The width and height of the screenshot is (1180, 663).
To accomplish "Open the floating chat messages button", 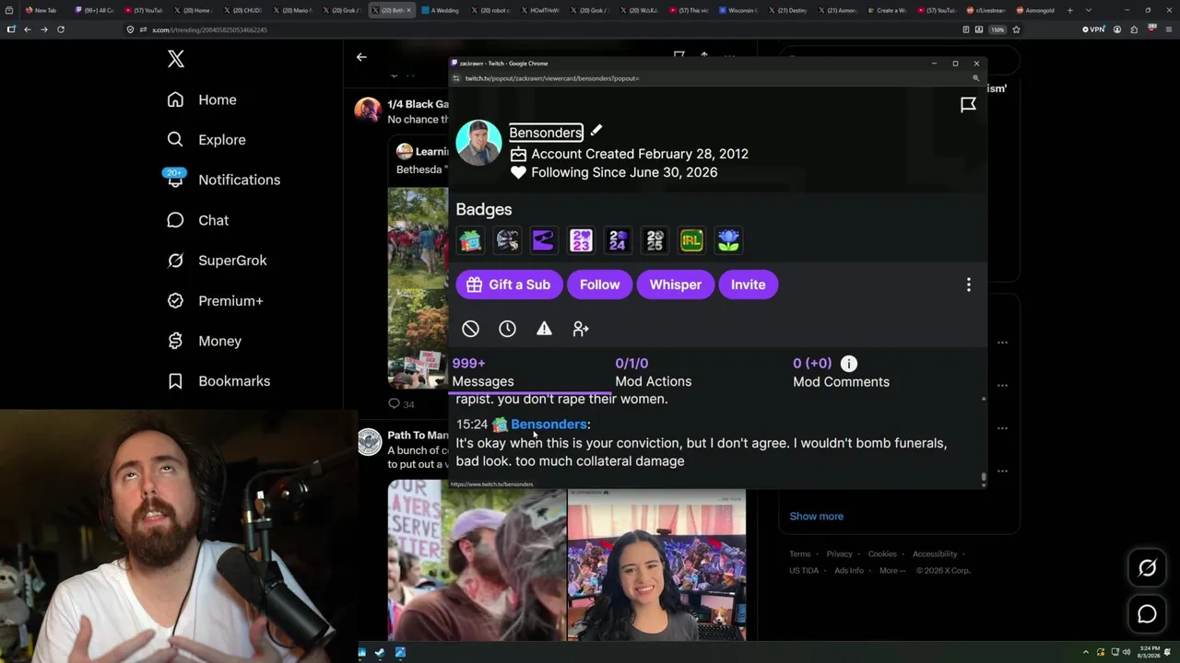I will 1147,614.
